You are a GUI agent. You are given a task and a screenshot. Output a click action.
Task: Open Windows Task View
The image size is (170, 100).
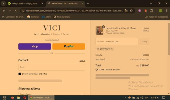pyautogui.click(x=4, y=98)
